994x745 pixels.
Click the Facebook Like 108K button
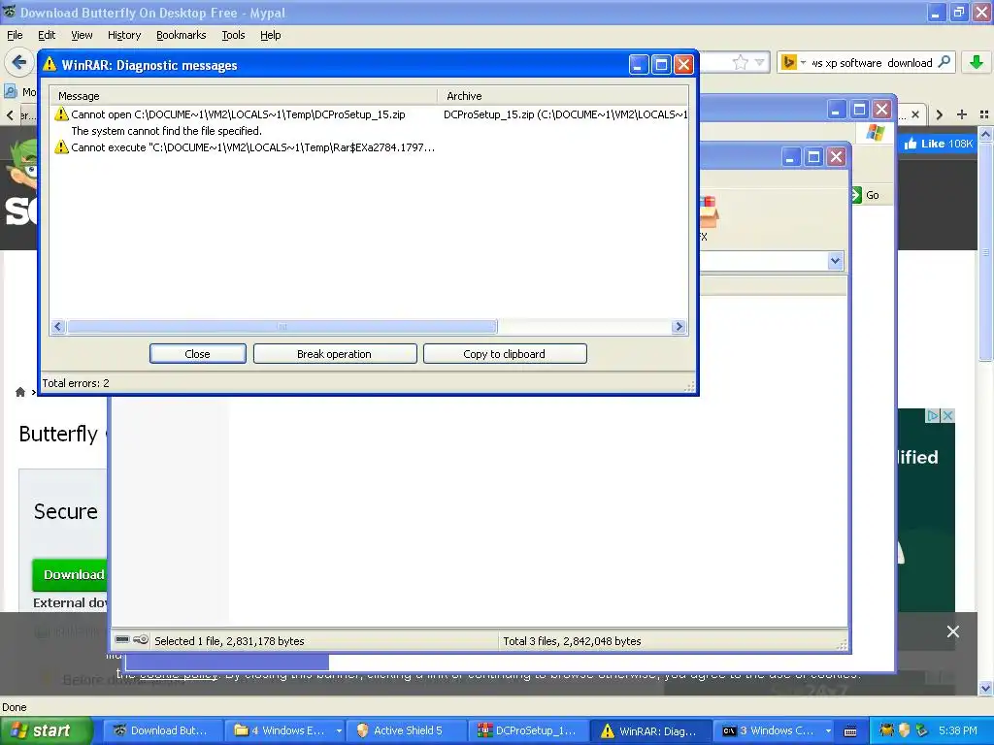(x=939, y=144)
